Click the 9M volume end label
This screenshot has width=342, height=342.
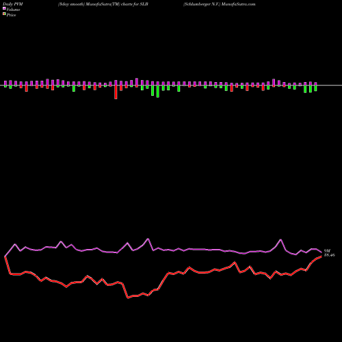[x=327, y=251]
